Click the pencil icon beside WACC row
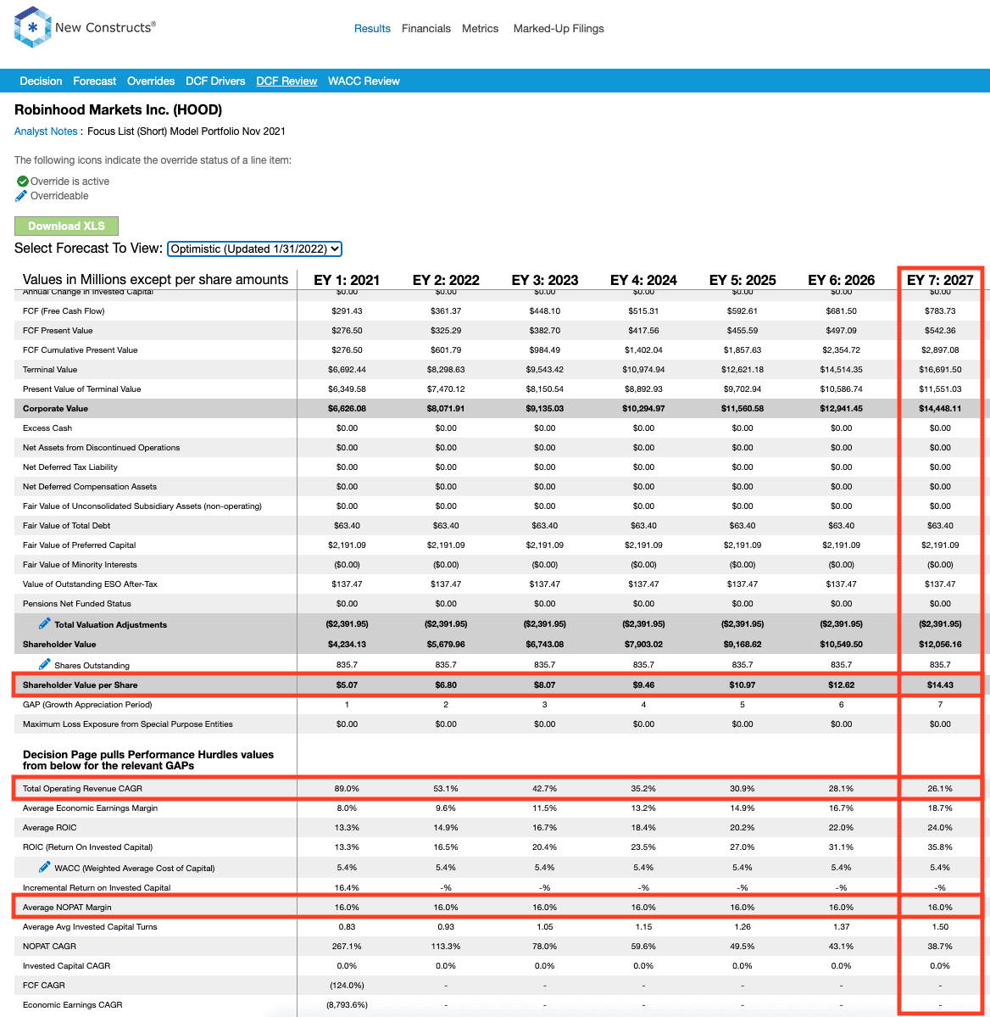The height and width of the screenshot is (1017, 990). [44, 867]
